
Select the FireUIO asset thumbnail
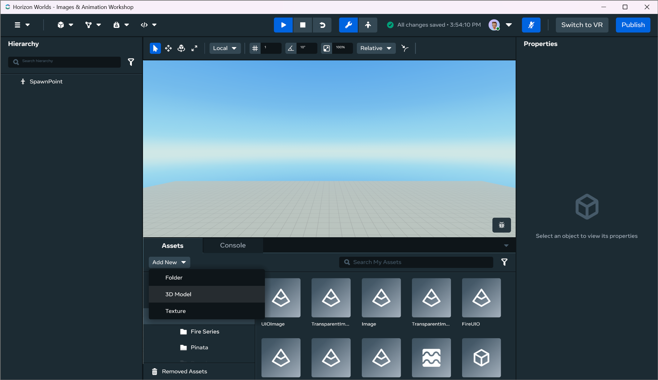(x=481, y=298)
